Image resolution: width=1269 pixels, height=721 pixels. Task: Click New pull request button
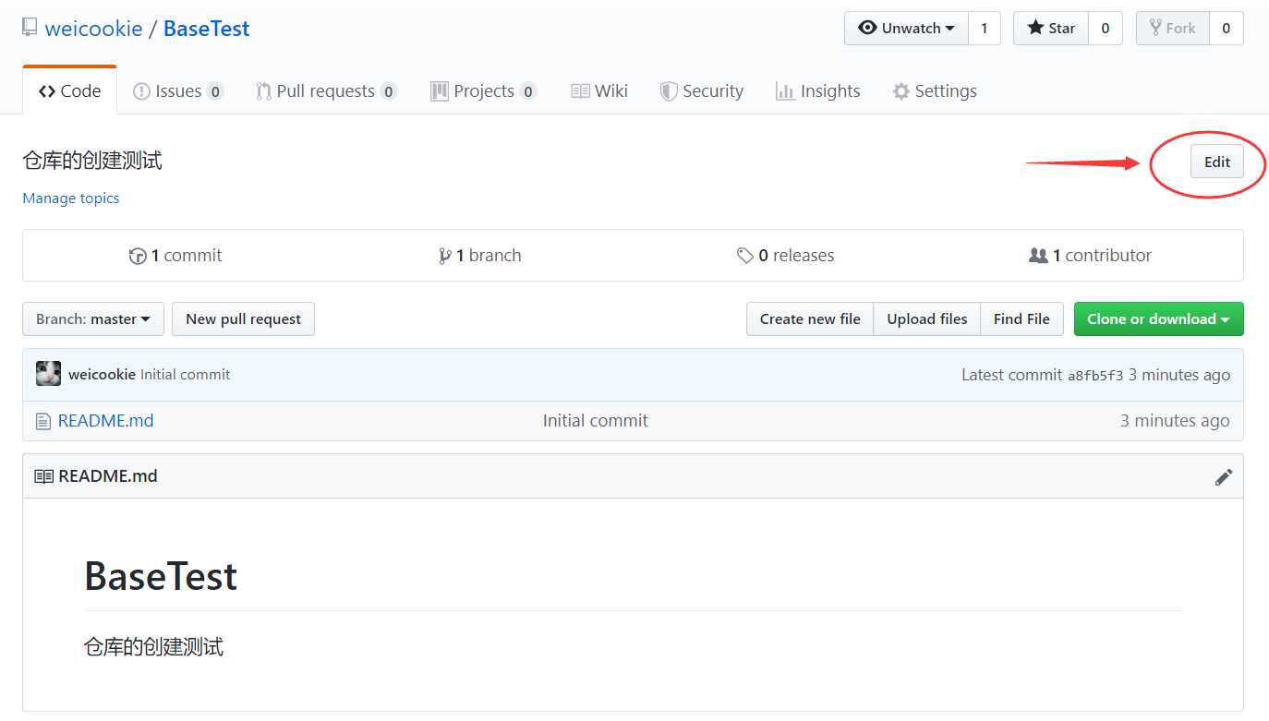click(243, 318)
